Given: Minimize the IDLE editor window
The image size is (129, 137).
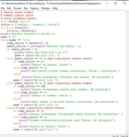Looking at the screenshot, I should click(x=107, y=3).
